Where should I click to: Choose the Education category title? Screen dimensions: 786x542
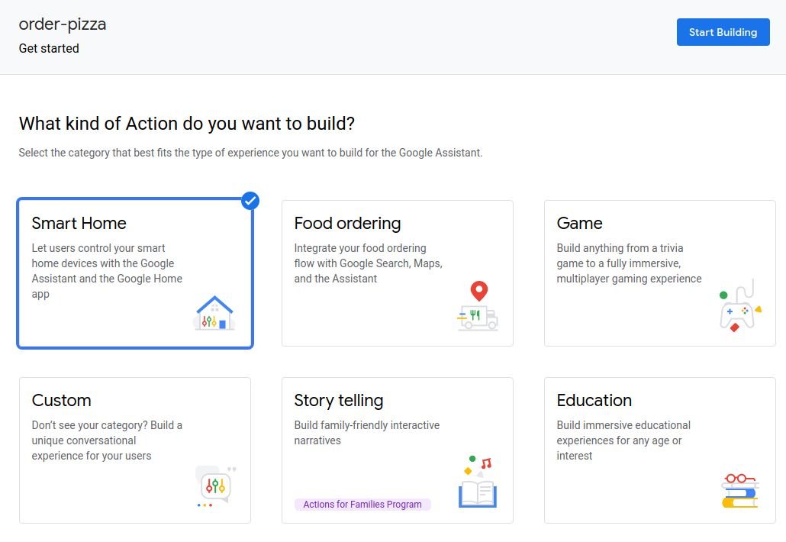pyautogui.click(x=594, y=400)
